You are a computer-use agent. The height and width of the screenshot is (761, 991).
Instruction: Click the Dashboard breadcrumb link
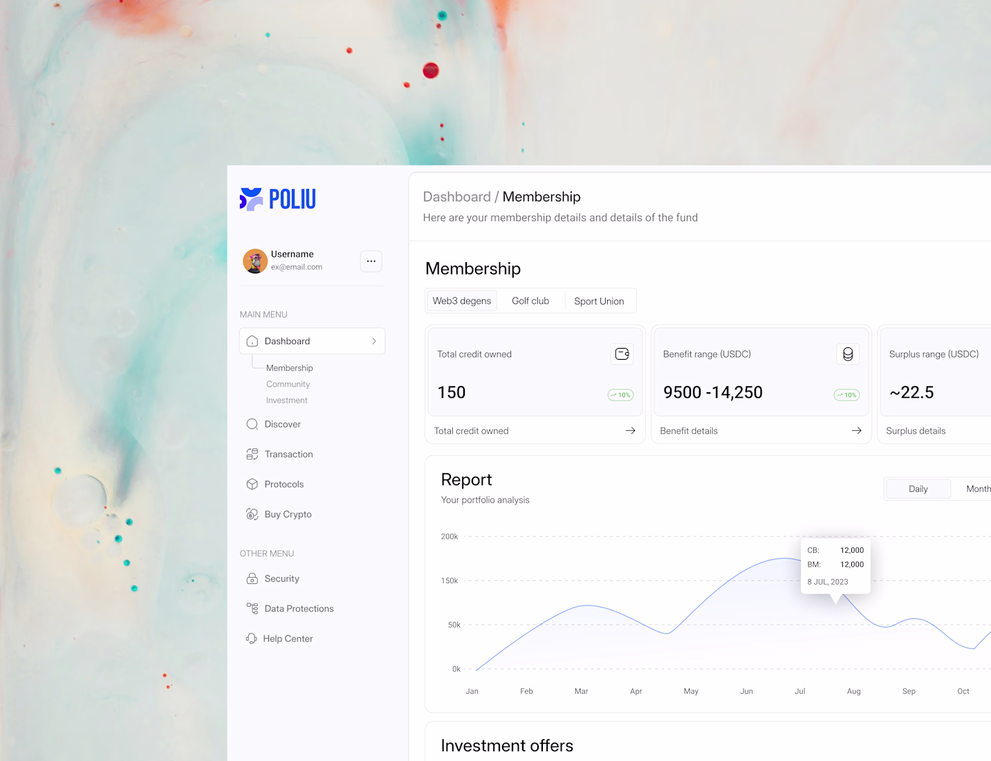(456, 196)
